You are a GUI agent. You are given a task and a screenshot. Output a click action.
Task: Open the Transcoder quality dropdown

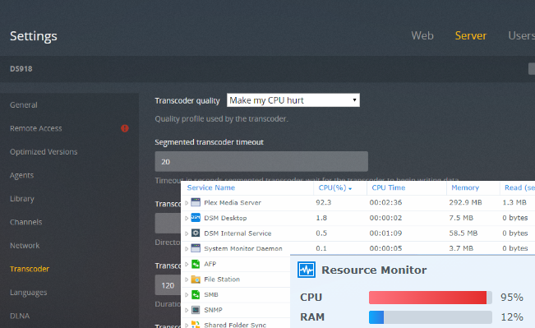[x=293, y=100]
